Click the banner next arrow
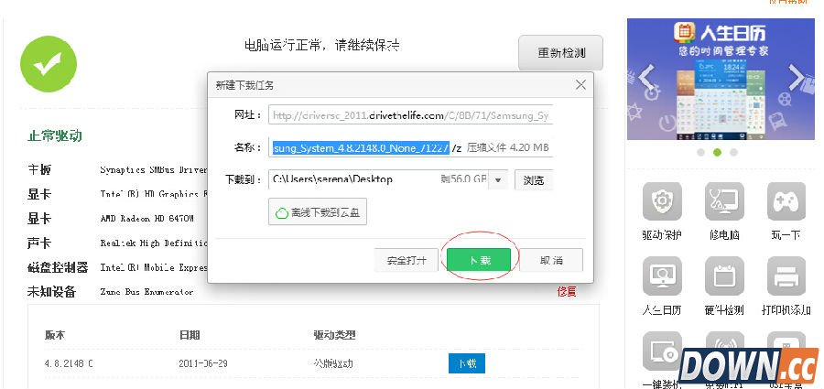The image size is (824, 389). click(x=796, y=77)
